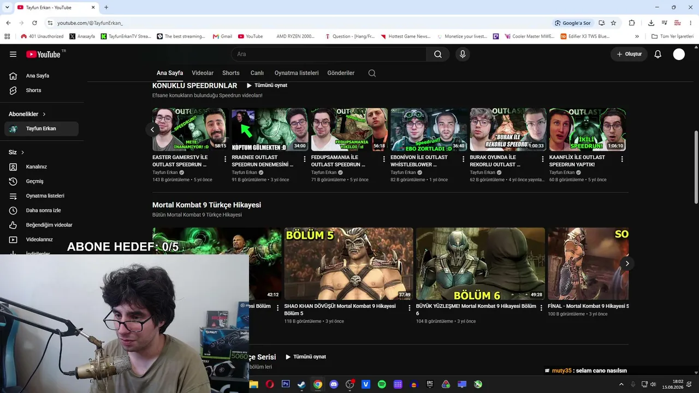
Task: Open SHAO KHAN BÖLÜM 5 thumbnail
Action: 348,264
